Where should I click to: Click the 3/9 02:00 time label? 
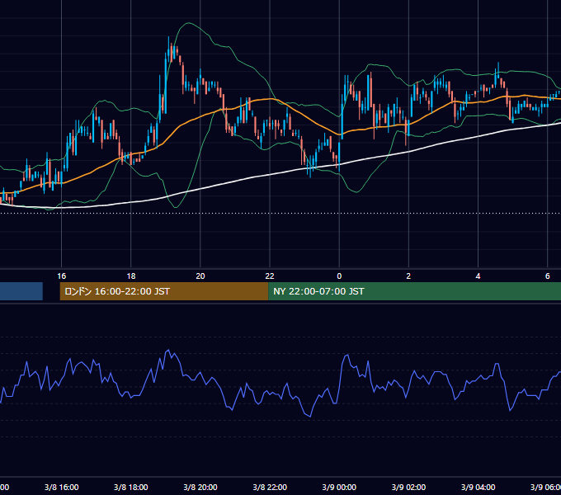408,487
